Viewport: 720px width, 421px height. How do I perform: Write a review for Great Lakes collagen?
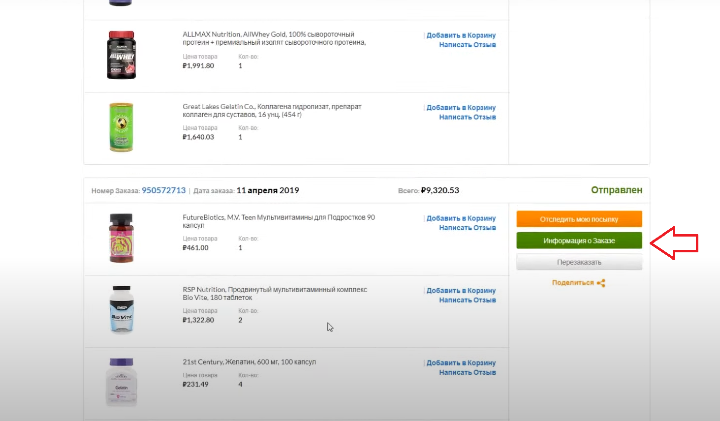pos(468,117)
